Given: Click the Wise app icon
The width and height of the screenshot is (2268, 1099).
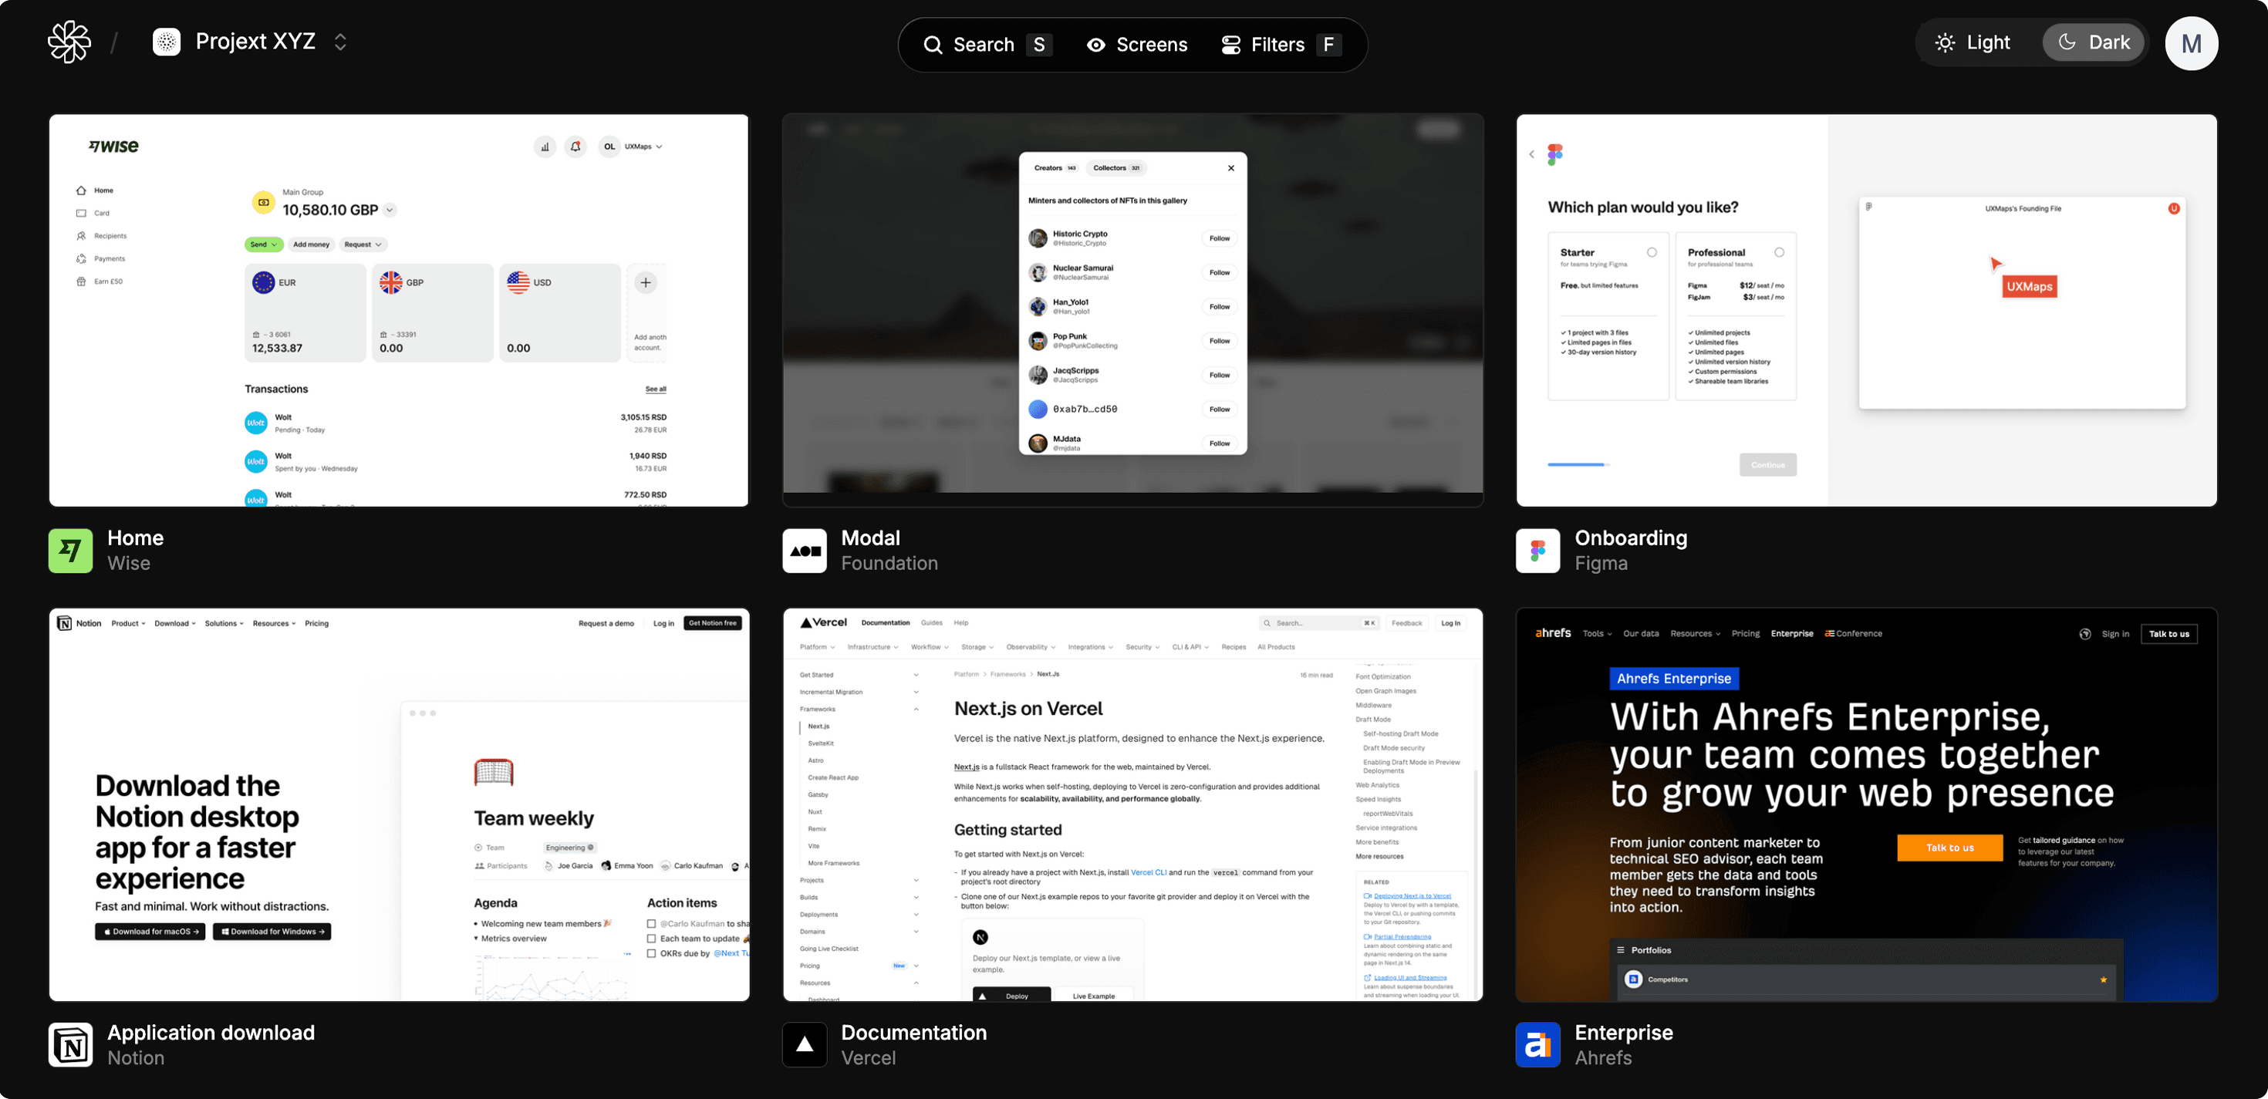Looking at the screenshot, I should tap(73, 549).
